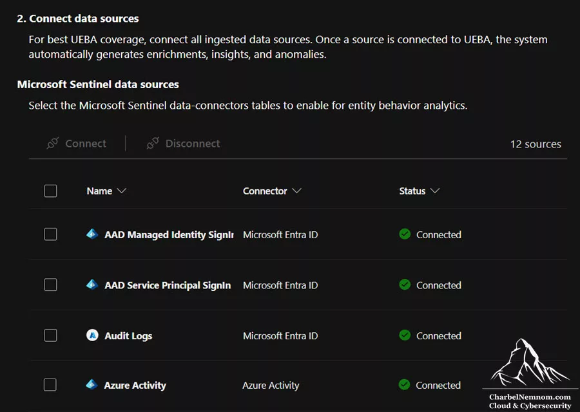
Task: Select the AAD Service Principal SignIn name
Action: [168, 286]
